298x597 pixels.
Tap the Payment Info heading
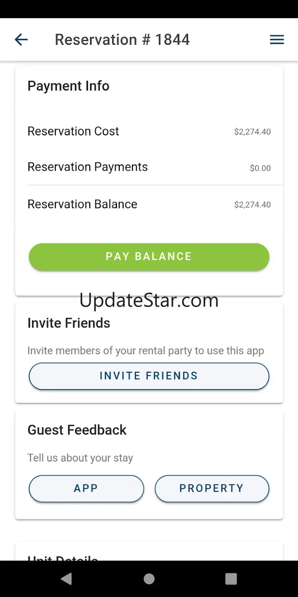[x=68, y=86]
